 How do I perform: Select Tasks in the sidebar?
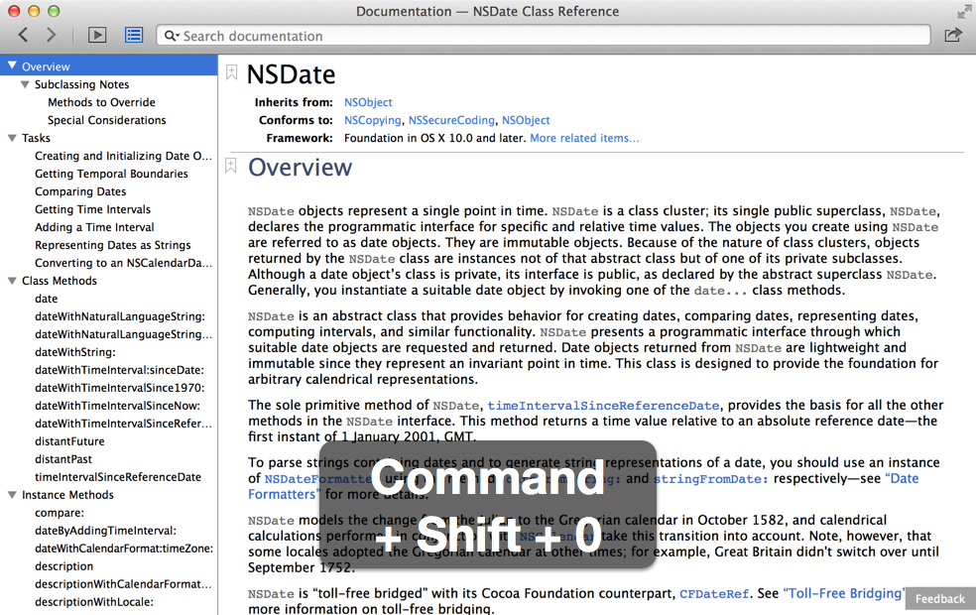pos(36,138)
